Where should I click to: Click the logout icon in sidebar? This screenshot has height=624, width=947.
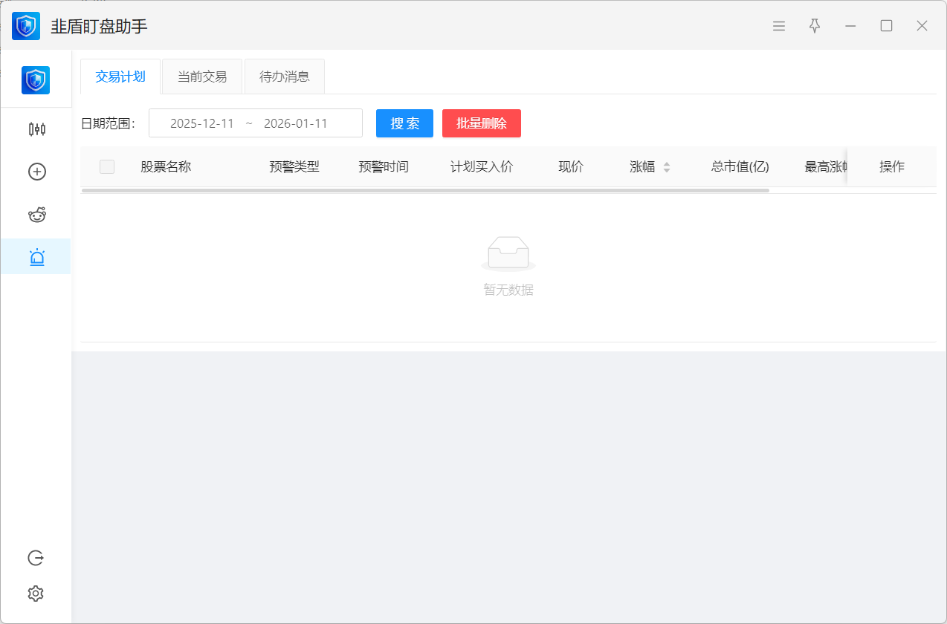pyautogui.click(x=36, y=558)
